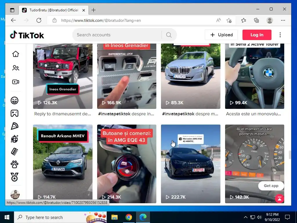
Task: Select sports medal category icon
Action: pyautogui.click(x=15, y=177)
